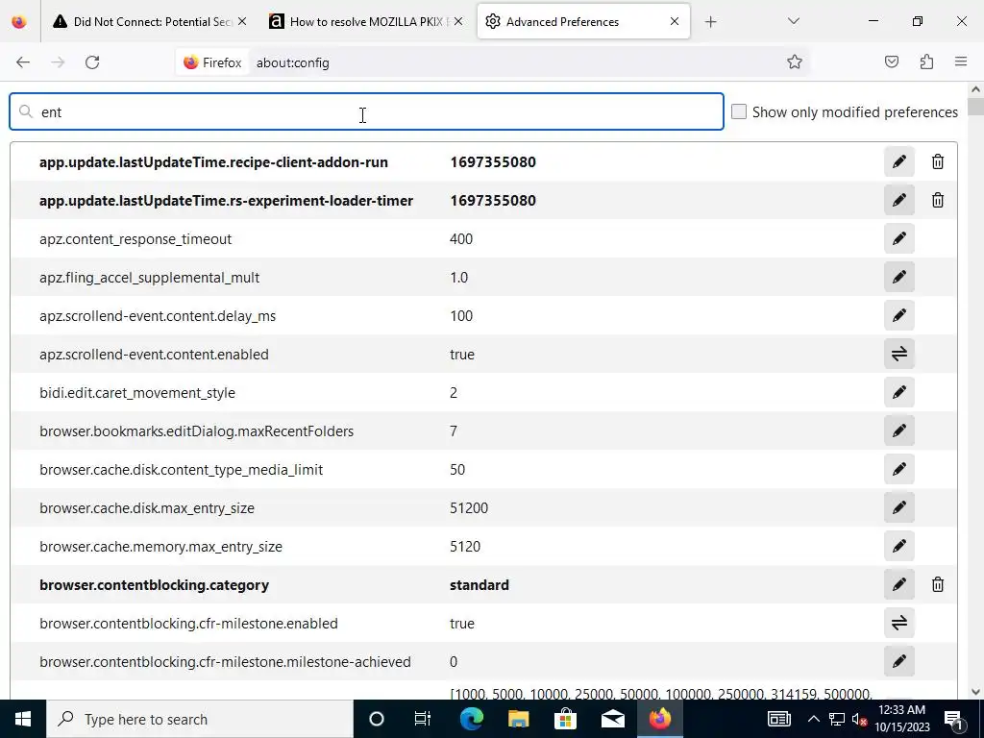Click the Firefox identity badge
The height and width of the screenshot is (738, 984).
(x=212, y=62)
